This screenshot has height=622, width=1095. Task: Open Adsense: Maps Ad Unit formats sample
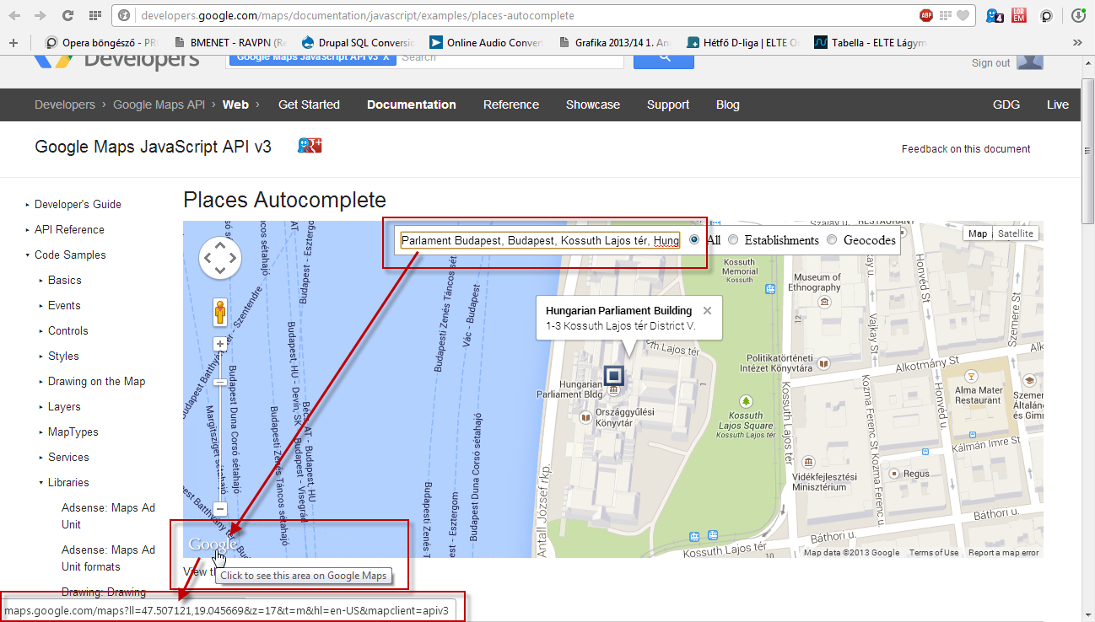click(x=108, y=558)
